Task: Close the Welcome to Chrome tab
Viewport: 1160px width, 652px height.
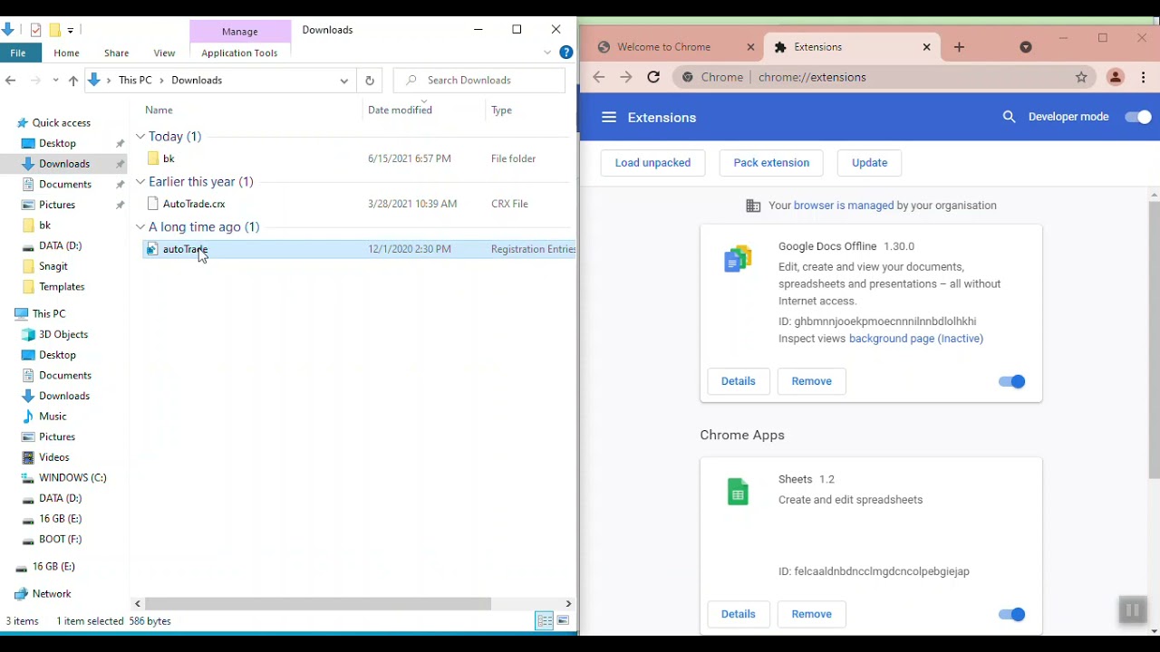Action: (x=750, y=47)
